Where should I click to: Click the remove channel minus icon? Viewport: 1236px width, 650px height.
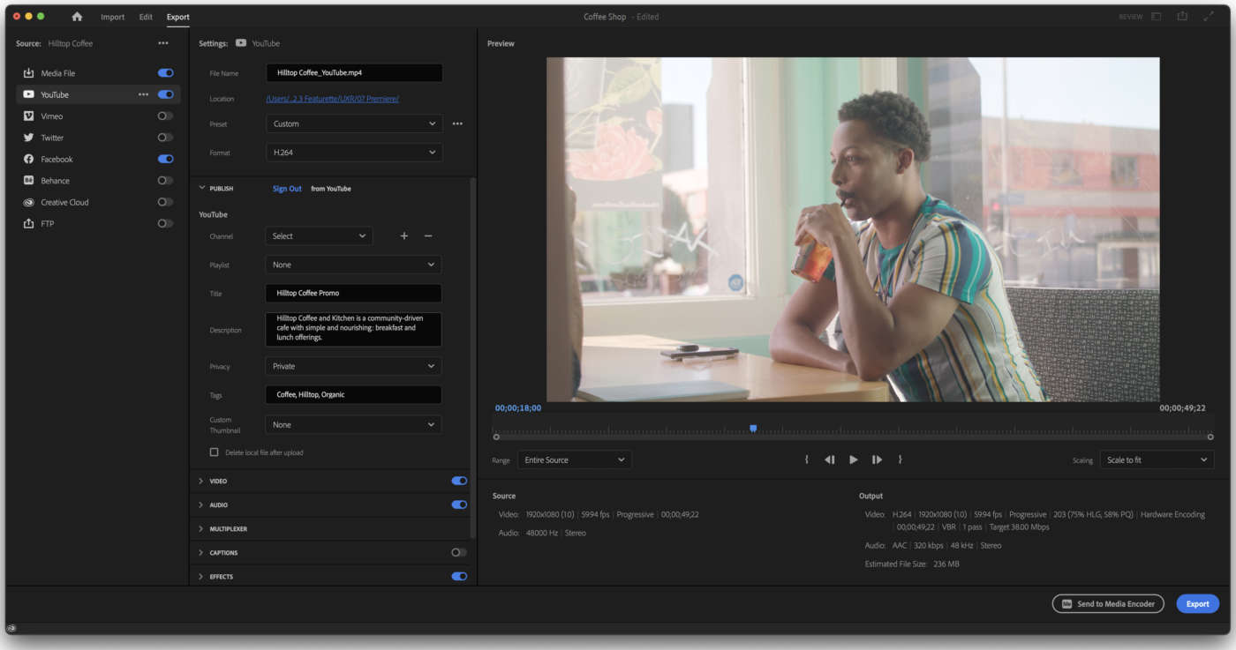click(x=428, y=236)
